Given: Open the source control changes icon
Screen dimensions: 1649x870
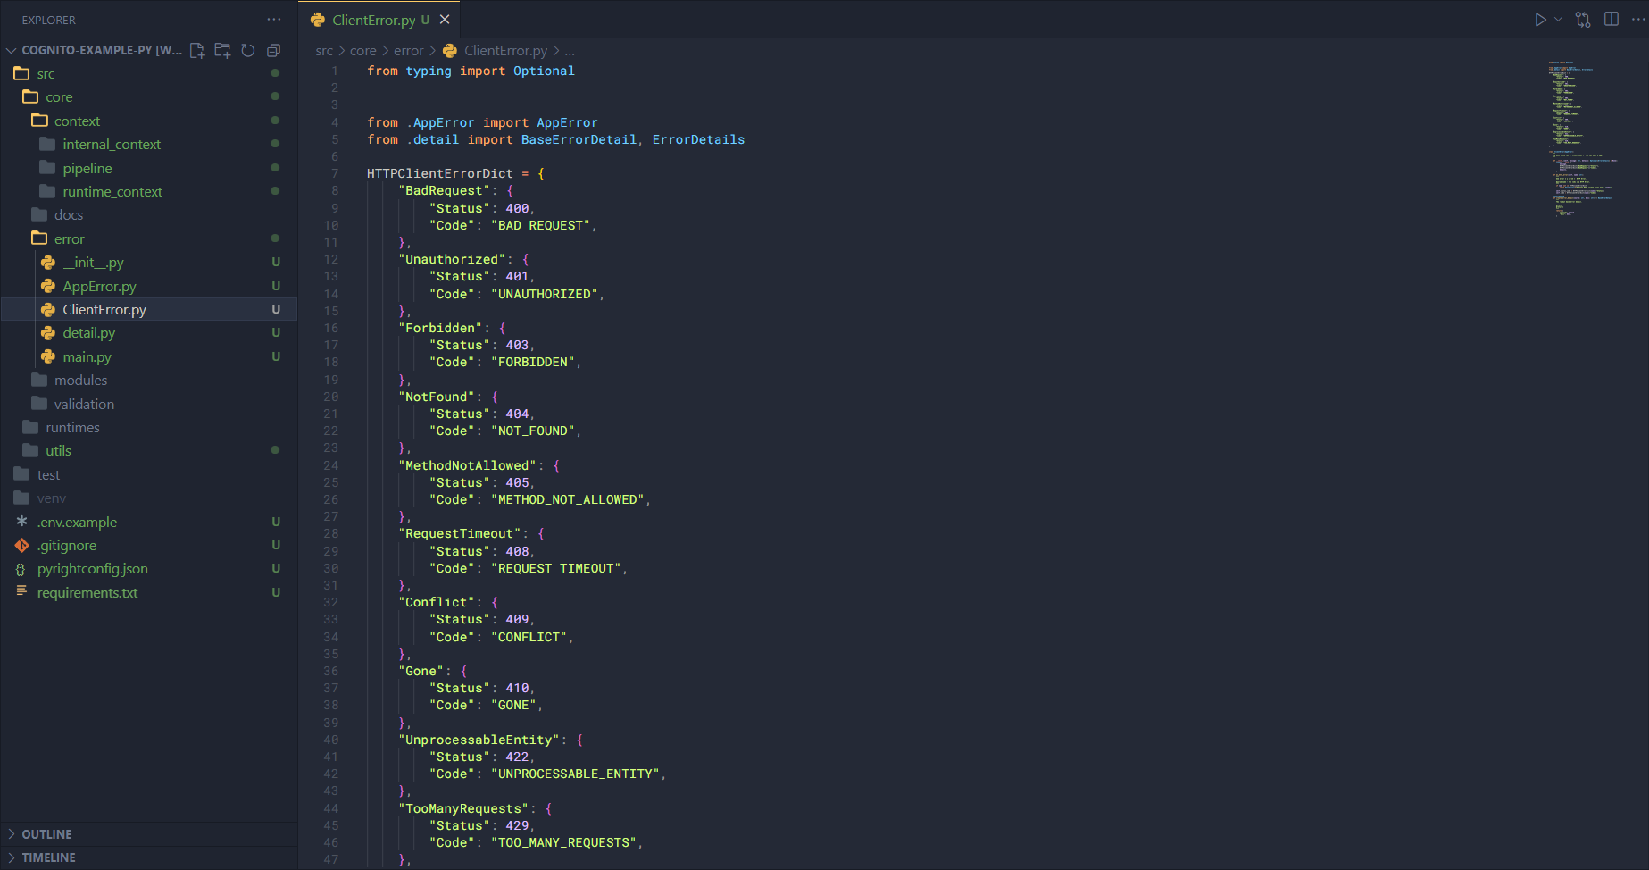Looking at the screenshot, I should [1583, 20].
